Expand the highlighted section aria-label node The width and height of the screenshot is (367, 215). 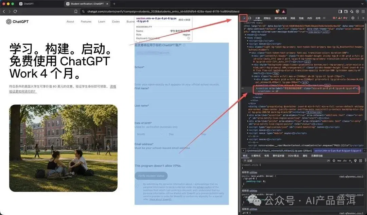(x=257, y=88)
